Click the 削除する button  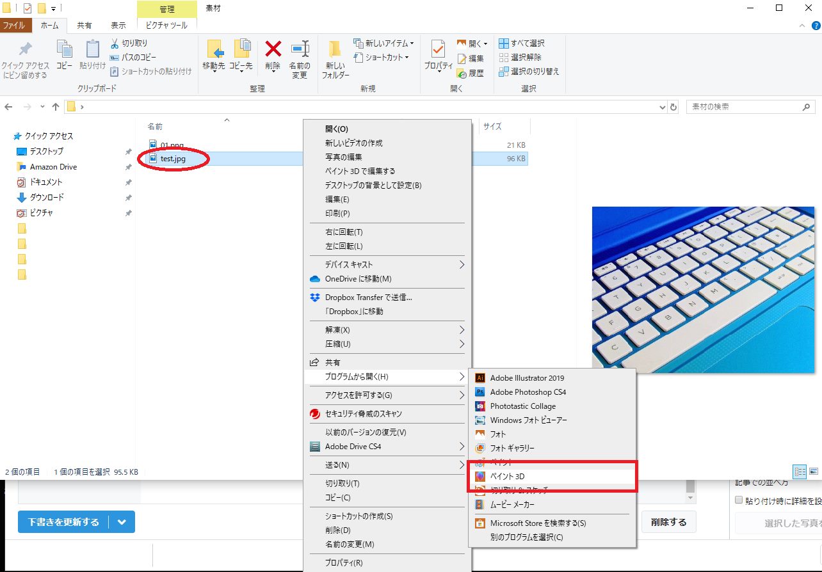668,521
